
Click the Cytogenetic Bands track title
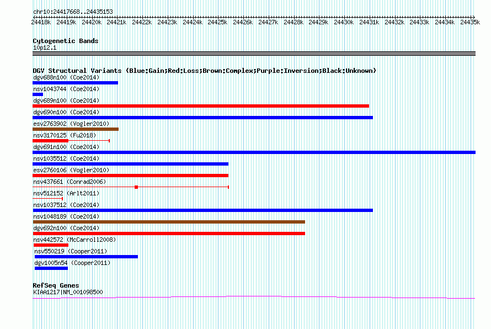click(66, 41)
